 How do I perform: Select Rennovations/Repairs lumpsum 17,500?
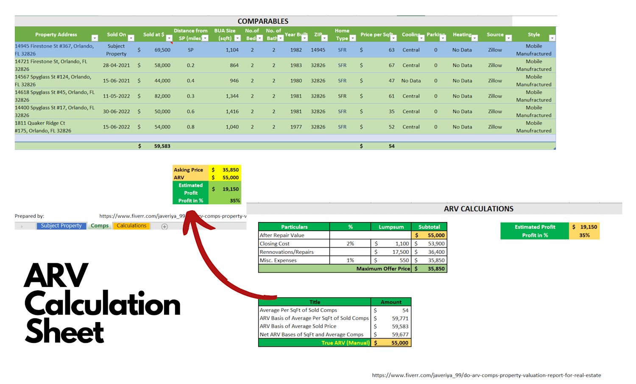(x=391, y=252)
